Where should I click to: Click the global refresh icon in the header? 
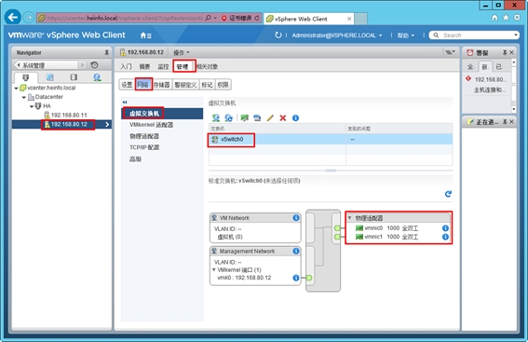coord(278,35)
